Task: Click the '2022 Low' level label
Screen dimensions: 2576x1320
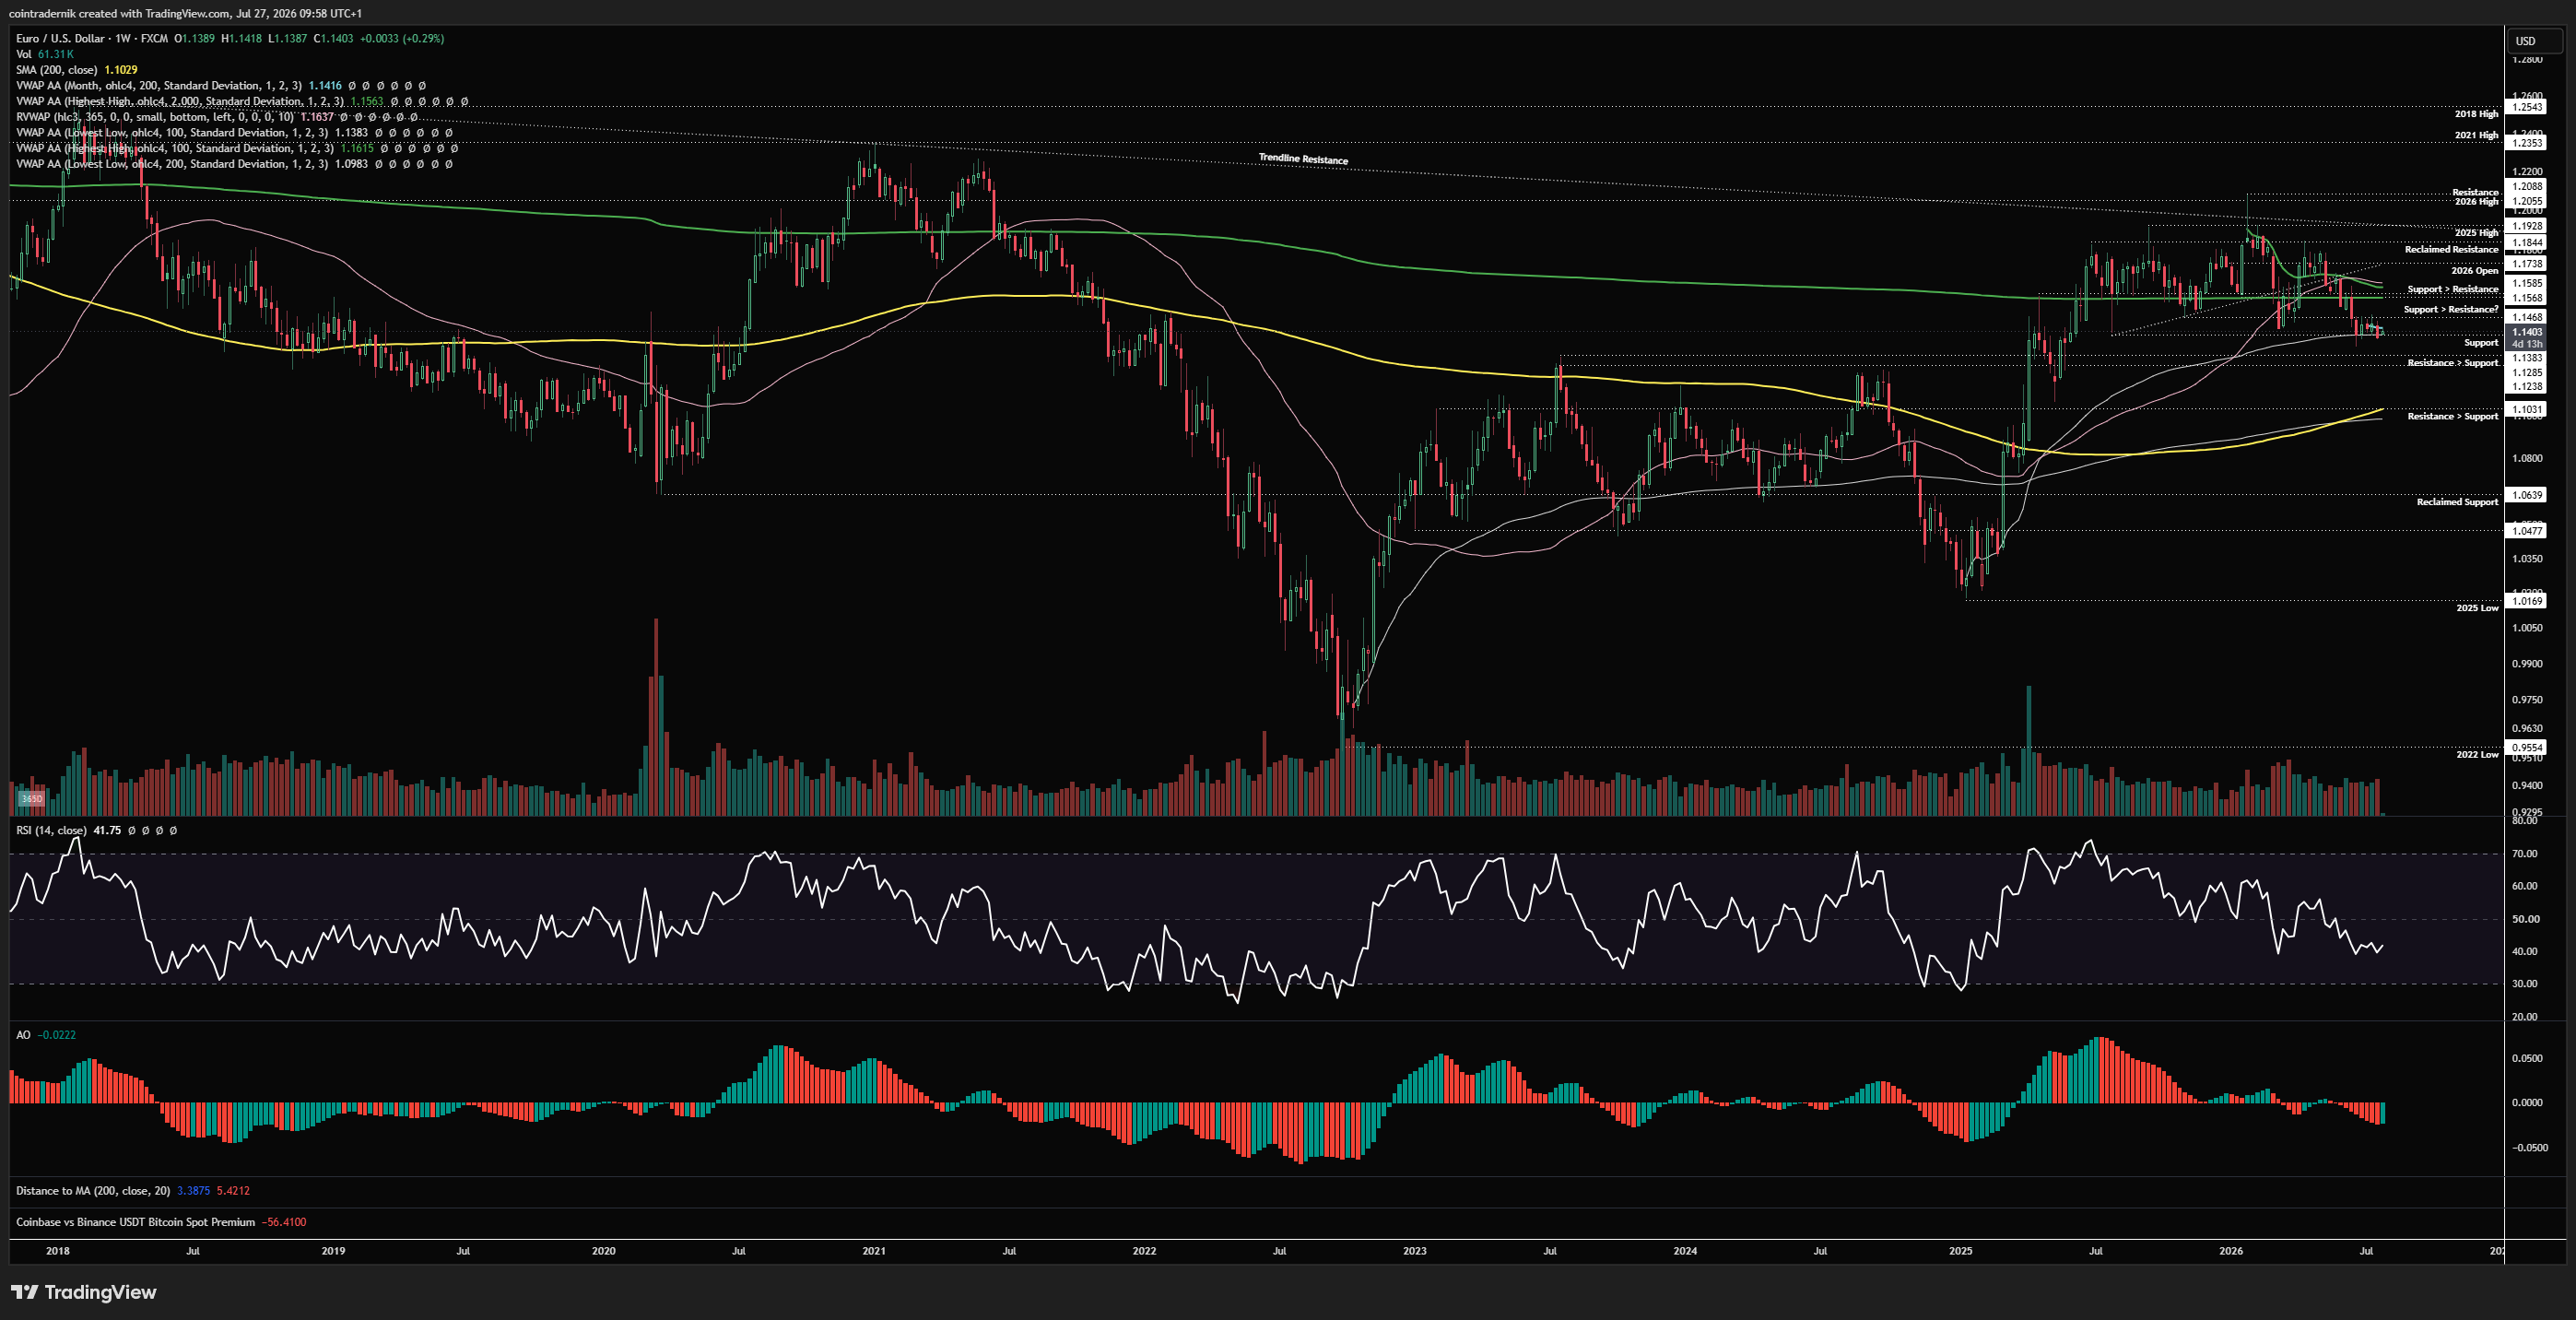Action: 2477,754
